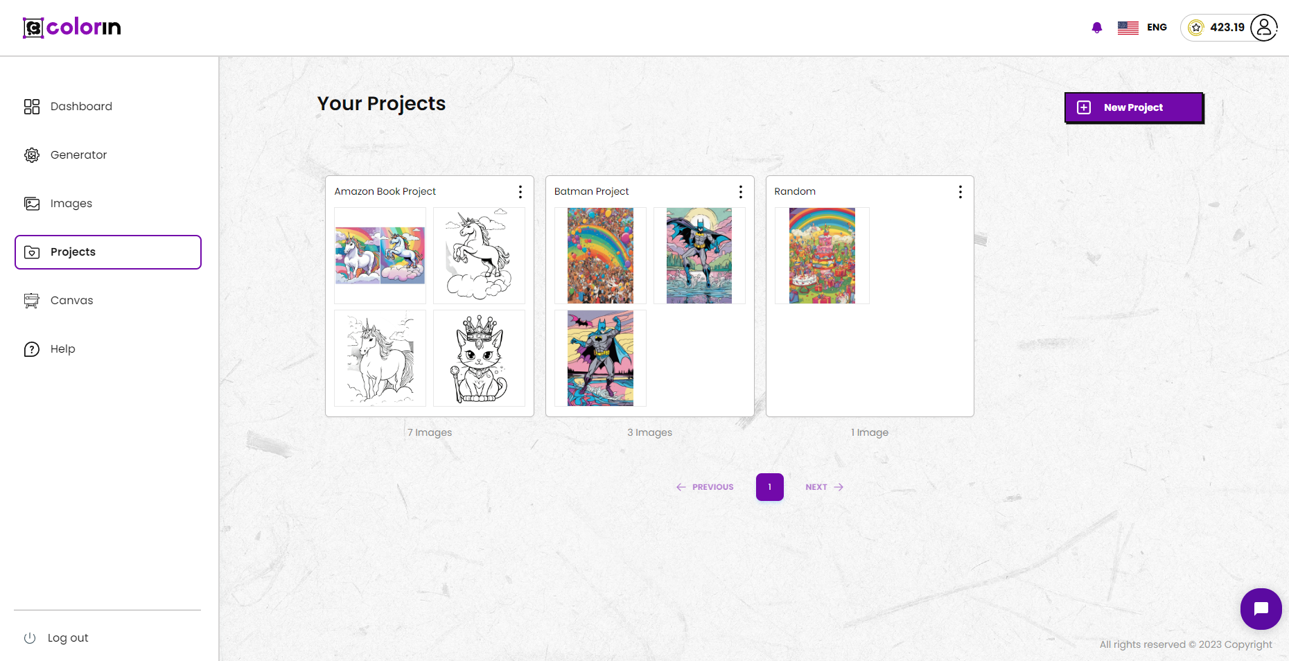Open the user profile avatar

1264,28
